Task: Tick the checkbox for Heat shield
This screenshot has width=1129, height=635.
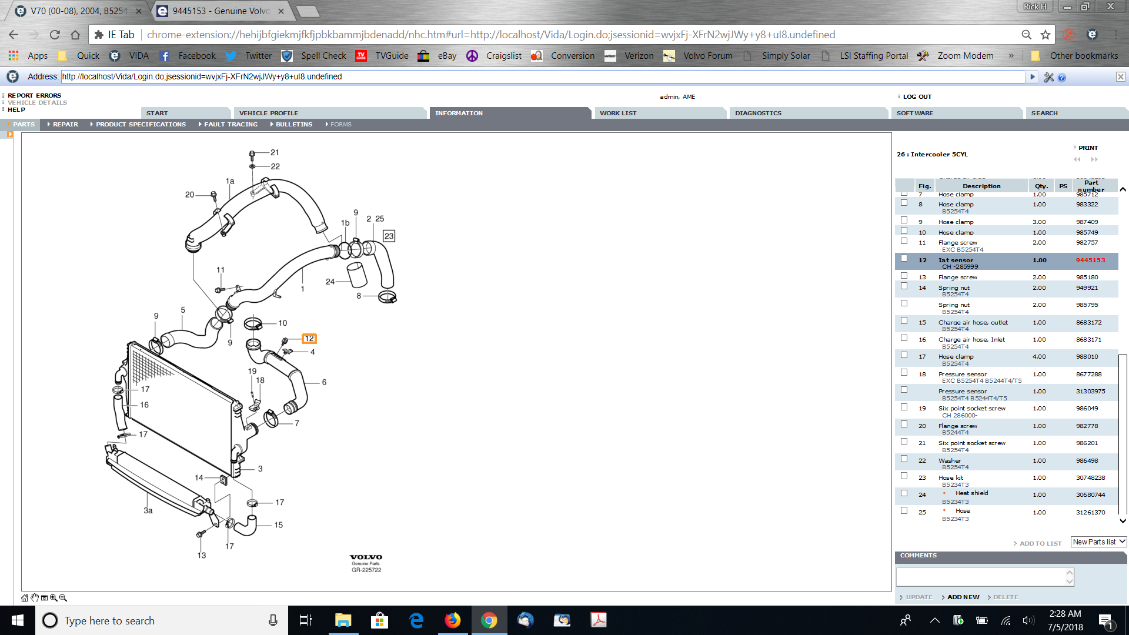Action: 904,493
